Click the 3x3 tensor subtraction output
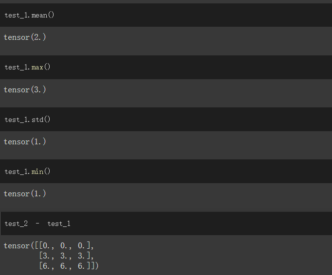Viewport: 332px width, 275px height. point(51,256)
